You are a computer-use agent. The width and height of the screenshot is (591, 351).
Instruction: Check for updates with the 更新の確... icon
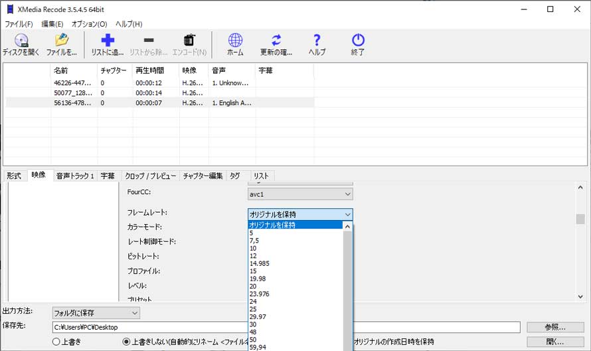(x=276, y=45)
